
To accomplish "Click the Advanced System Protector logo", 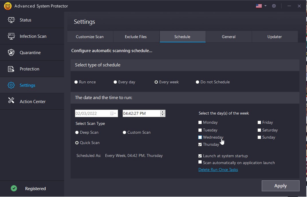I will coord(7,6).
